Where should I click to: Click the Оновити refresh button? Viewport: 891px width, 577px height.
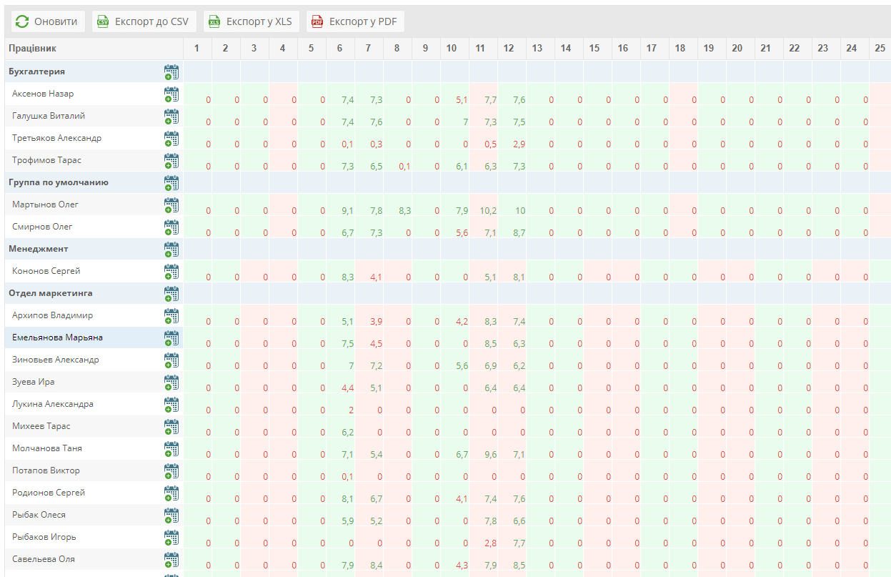tap(48, 21)
